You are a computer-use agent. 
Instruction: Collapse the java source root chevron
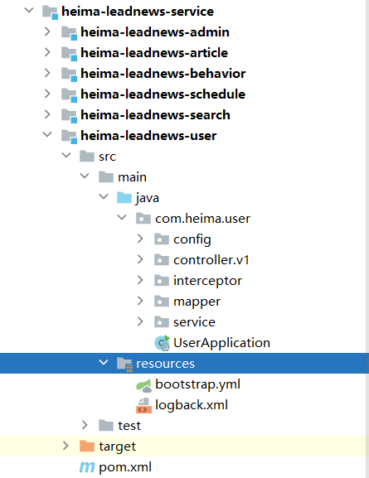[x=104, y=196]
